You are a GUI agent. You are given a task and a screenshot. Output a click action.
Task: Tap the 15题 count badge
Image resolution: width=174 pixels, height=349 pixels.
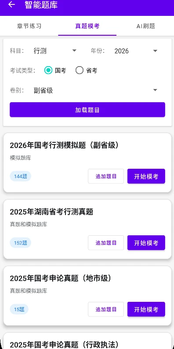(x=19, y=309)
